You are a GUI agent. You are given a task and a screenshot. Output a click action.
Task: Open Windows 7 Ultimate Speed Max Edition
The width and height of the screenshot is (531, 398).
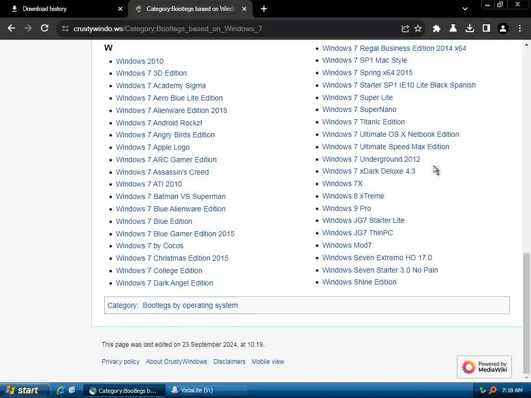(385, 147)
